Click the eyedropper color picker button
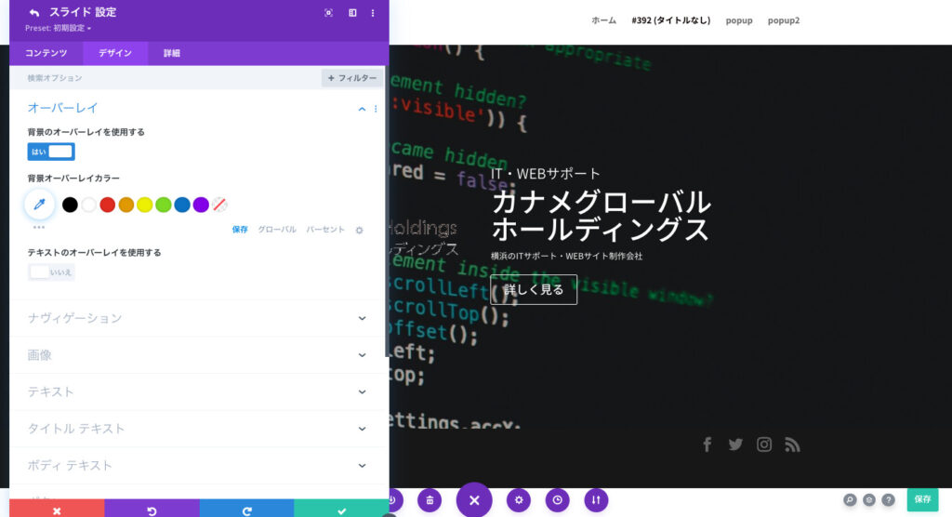The height and width of the screenshot is (517, 952). point(39,205)
